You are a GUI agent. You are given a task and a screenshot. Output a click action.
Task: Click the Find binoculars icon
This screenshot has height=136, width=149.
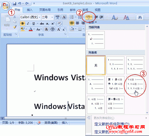[x=140, y=17]
